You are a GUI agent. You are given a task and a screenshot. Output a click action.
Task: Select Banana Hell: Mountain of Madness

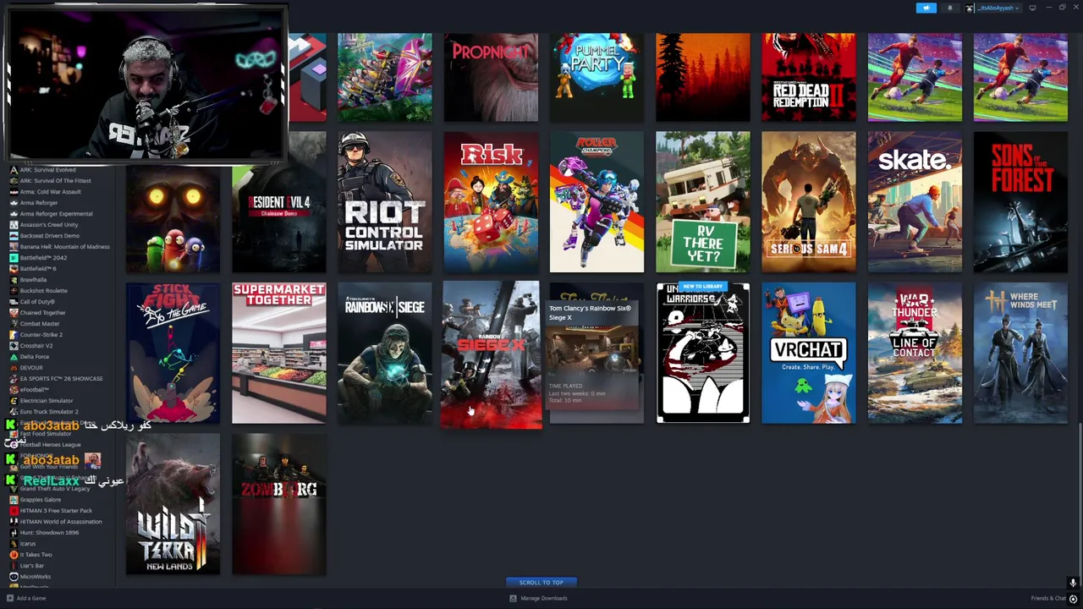click(x=65, y=247)
